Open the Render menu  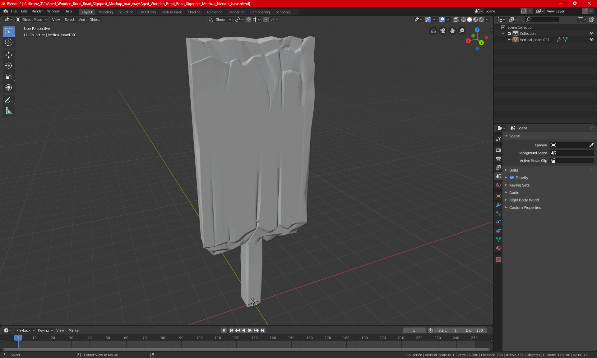37,11
